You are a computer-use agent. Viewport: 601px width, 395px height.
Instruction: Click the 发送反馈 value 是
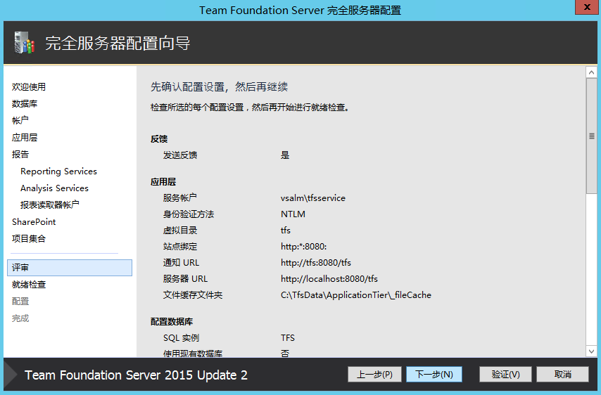[285, 155]
